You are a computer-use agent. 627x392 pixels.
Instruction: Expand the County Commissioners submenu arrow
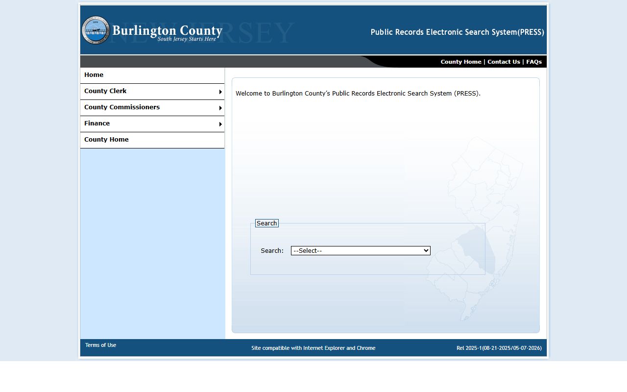pos(220,108)
